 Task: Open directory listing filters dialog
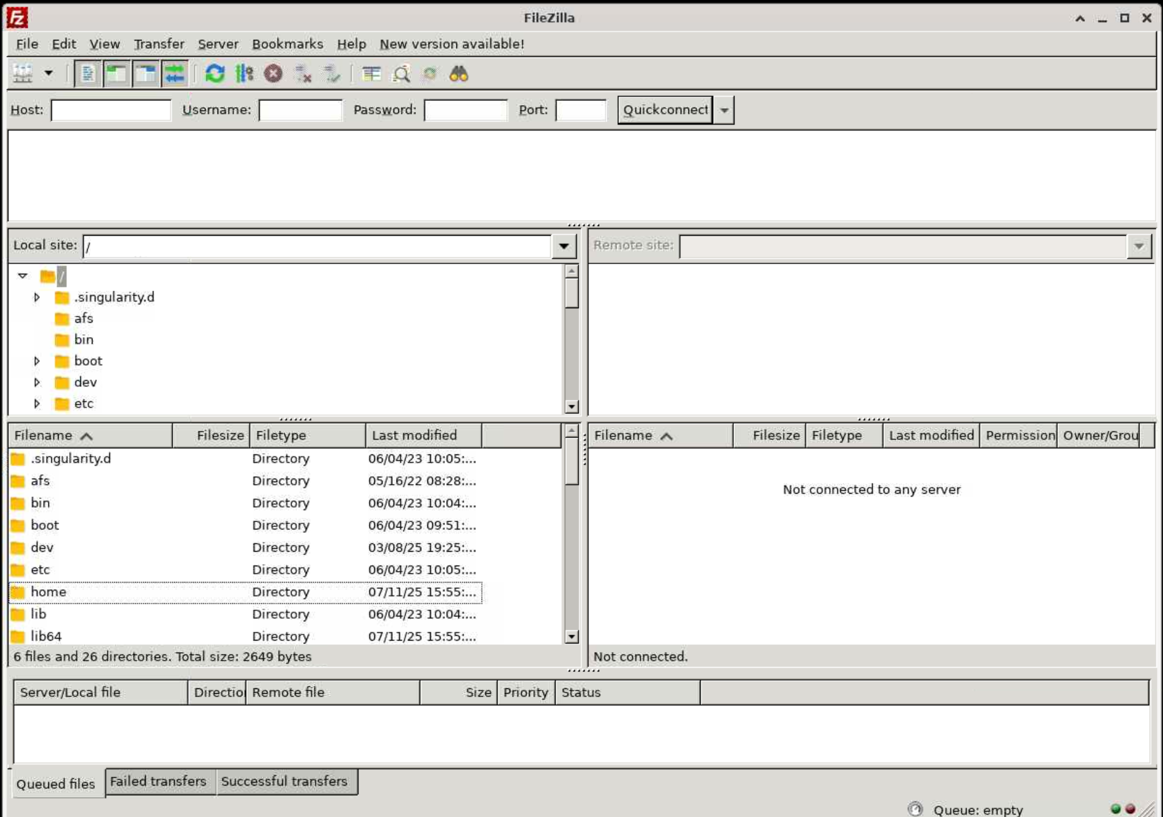pos(371,74)
